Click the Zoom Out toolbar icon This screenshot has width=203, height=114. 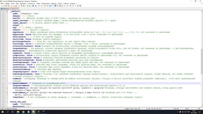(42, 6)
